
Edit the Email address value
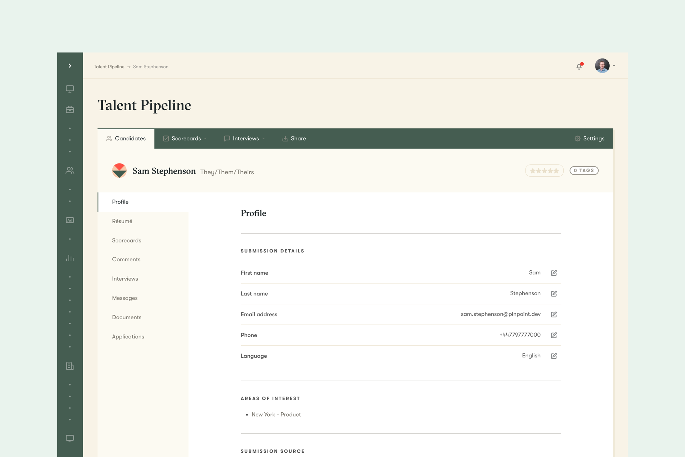[x=554, y=314]
